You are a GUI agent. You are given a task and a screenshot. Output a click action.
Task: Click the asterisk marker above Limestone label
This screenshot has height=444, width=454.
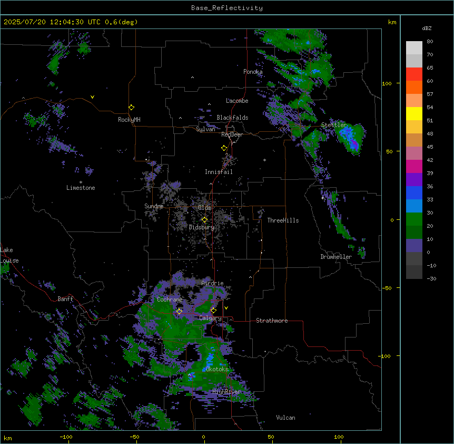[x=81, y=182]
